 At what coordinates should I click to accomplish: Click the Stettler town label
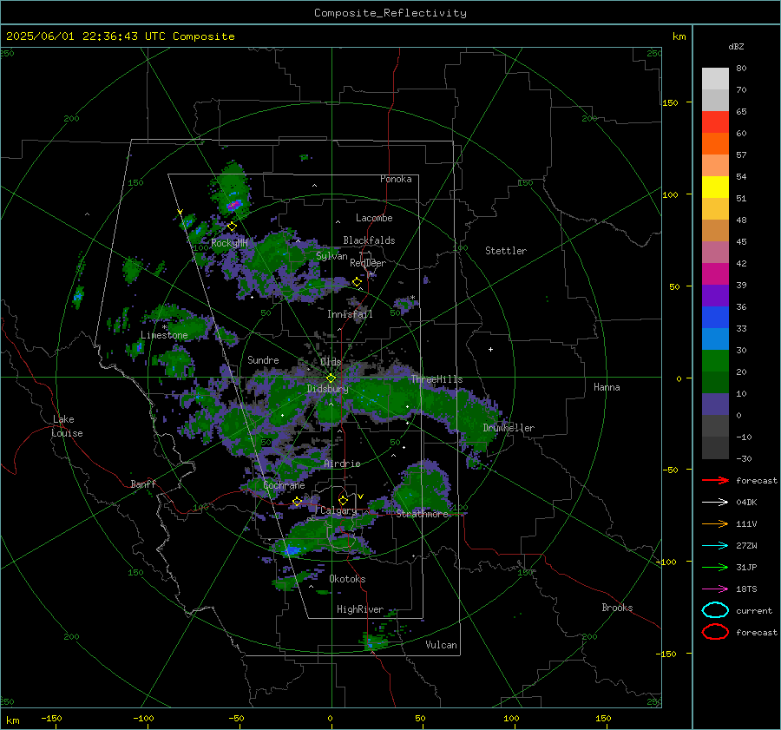click(506, 251)
